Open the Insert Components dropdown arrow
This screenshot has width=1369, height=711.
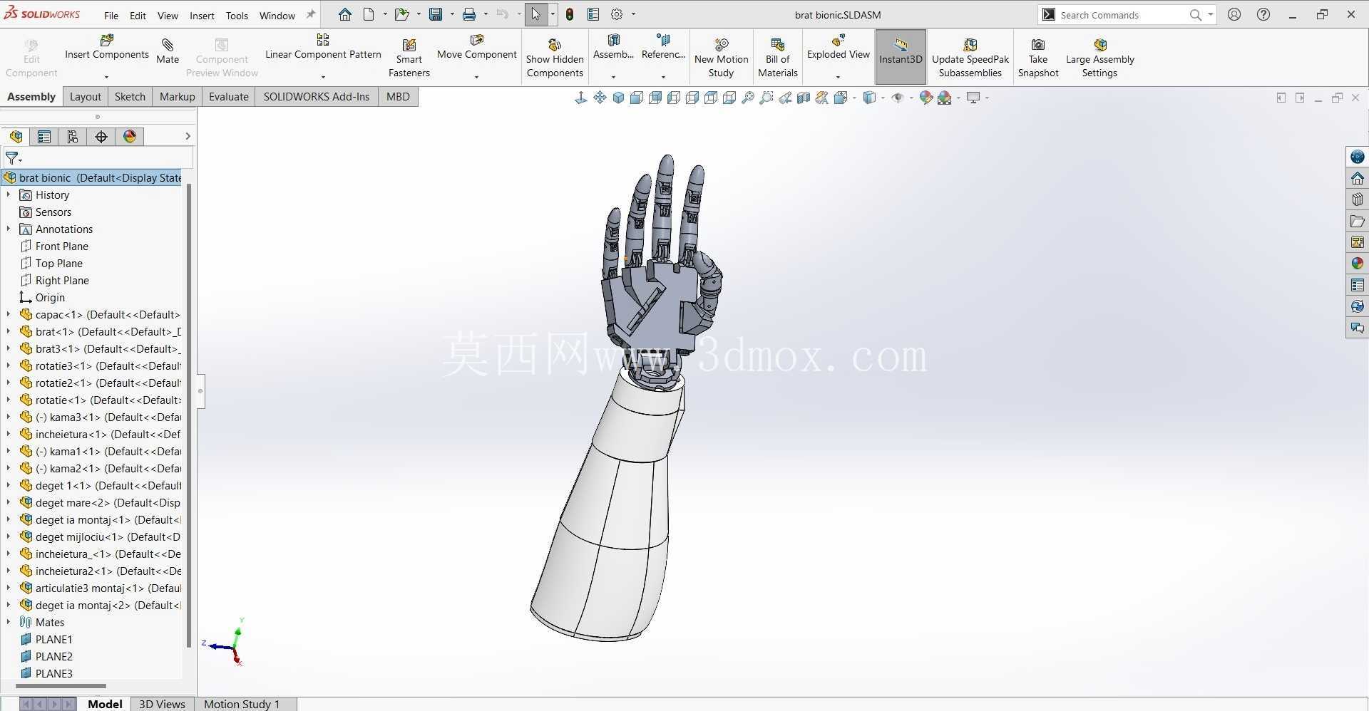[x=107, y=77]
